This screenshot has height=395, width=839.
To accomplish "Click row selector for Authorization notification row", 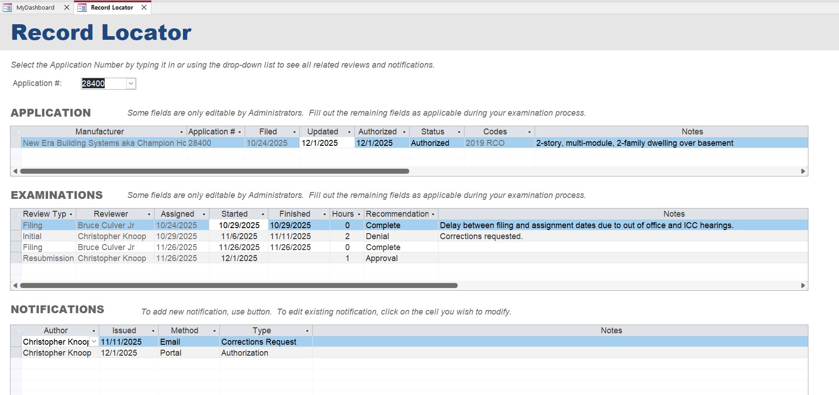I will 16,353.
